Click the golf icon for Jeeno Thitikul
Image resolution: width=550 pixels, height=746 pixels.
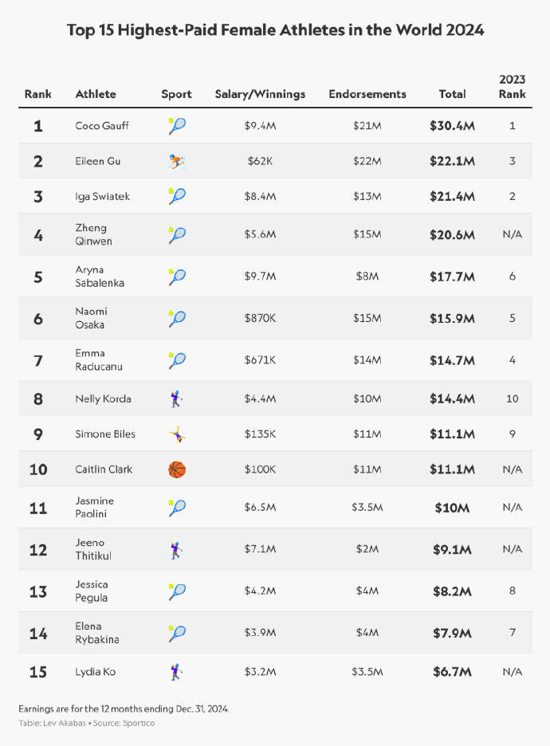(176, 550)
